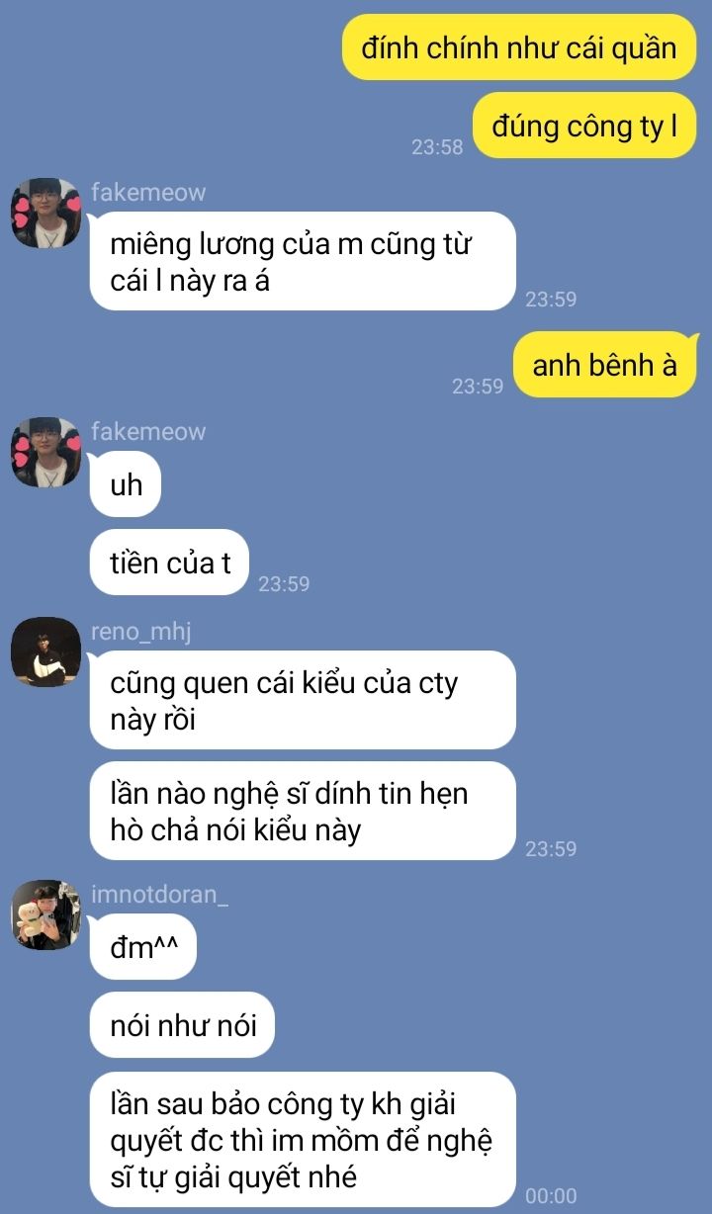Tap the long message starting "lần sau bảo công ty"
The image size is (712, 1214).
(x=303, y=1140)
